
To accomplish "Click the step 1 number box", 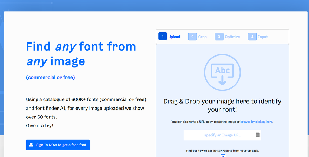I will [163, 37].
